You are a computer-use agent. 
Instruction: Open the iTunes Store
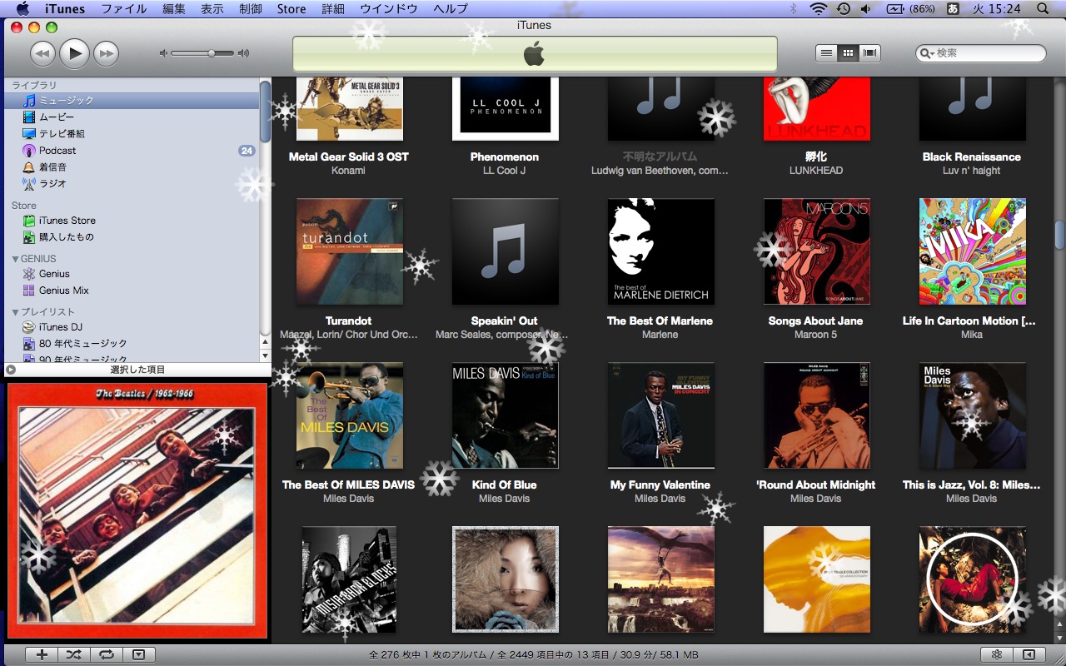point(132,221)
